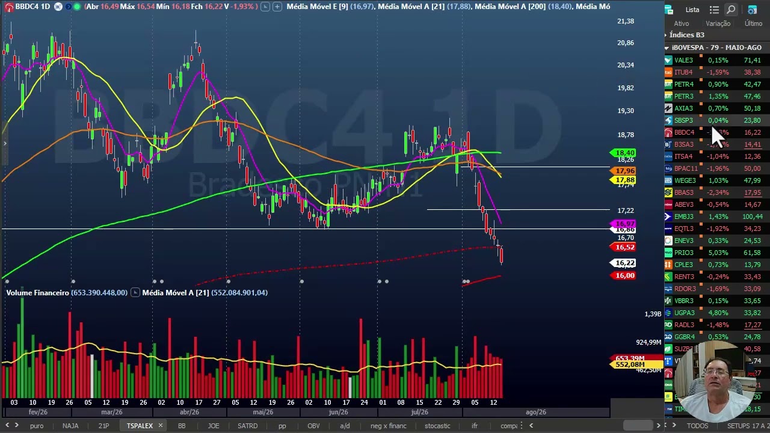
Task: Select PETR3 in the watchlist
Action: 717,96
